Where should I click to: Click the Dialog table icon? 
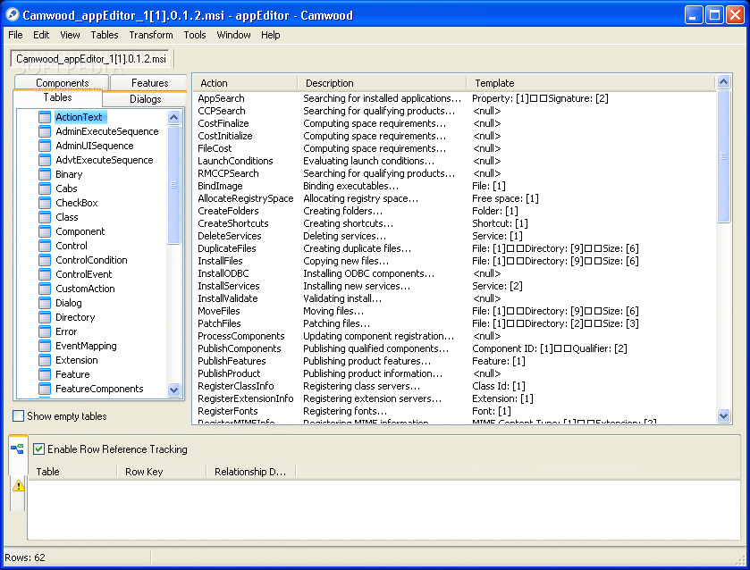coord(45,303)
